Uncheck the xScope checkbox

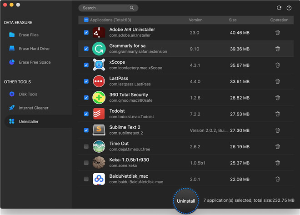[86, 65]
